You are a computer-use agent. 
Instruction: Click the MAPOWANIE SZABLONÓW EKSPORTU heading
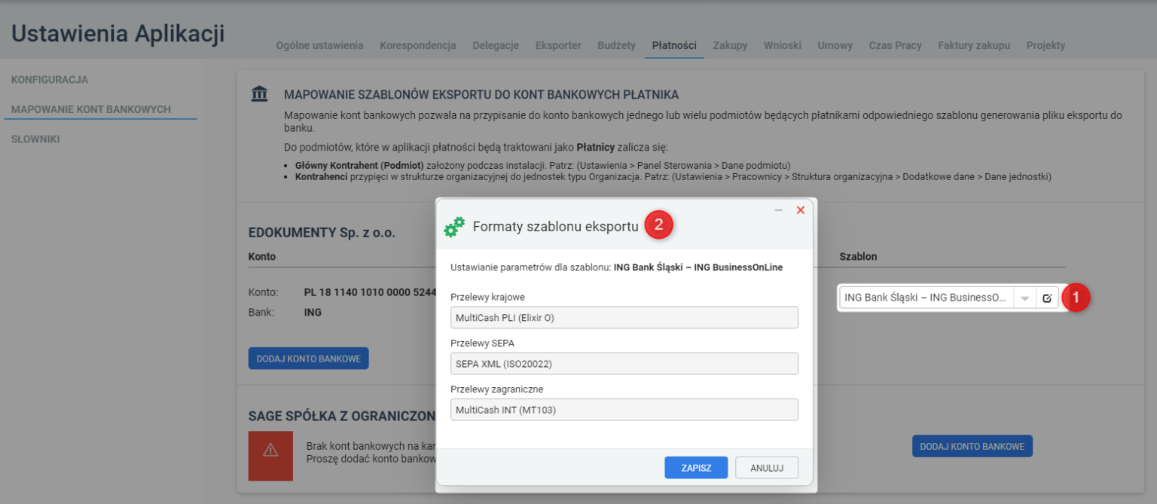(481, 95)
